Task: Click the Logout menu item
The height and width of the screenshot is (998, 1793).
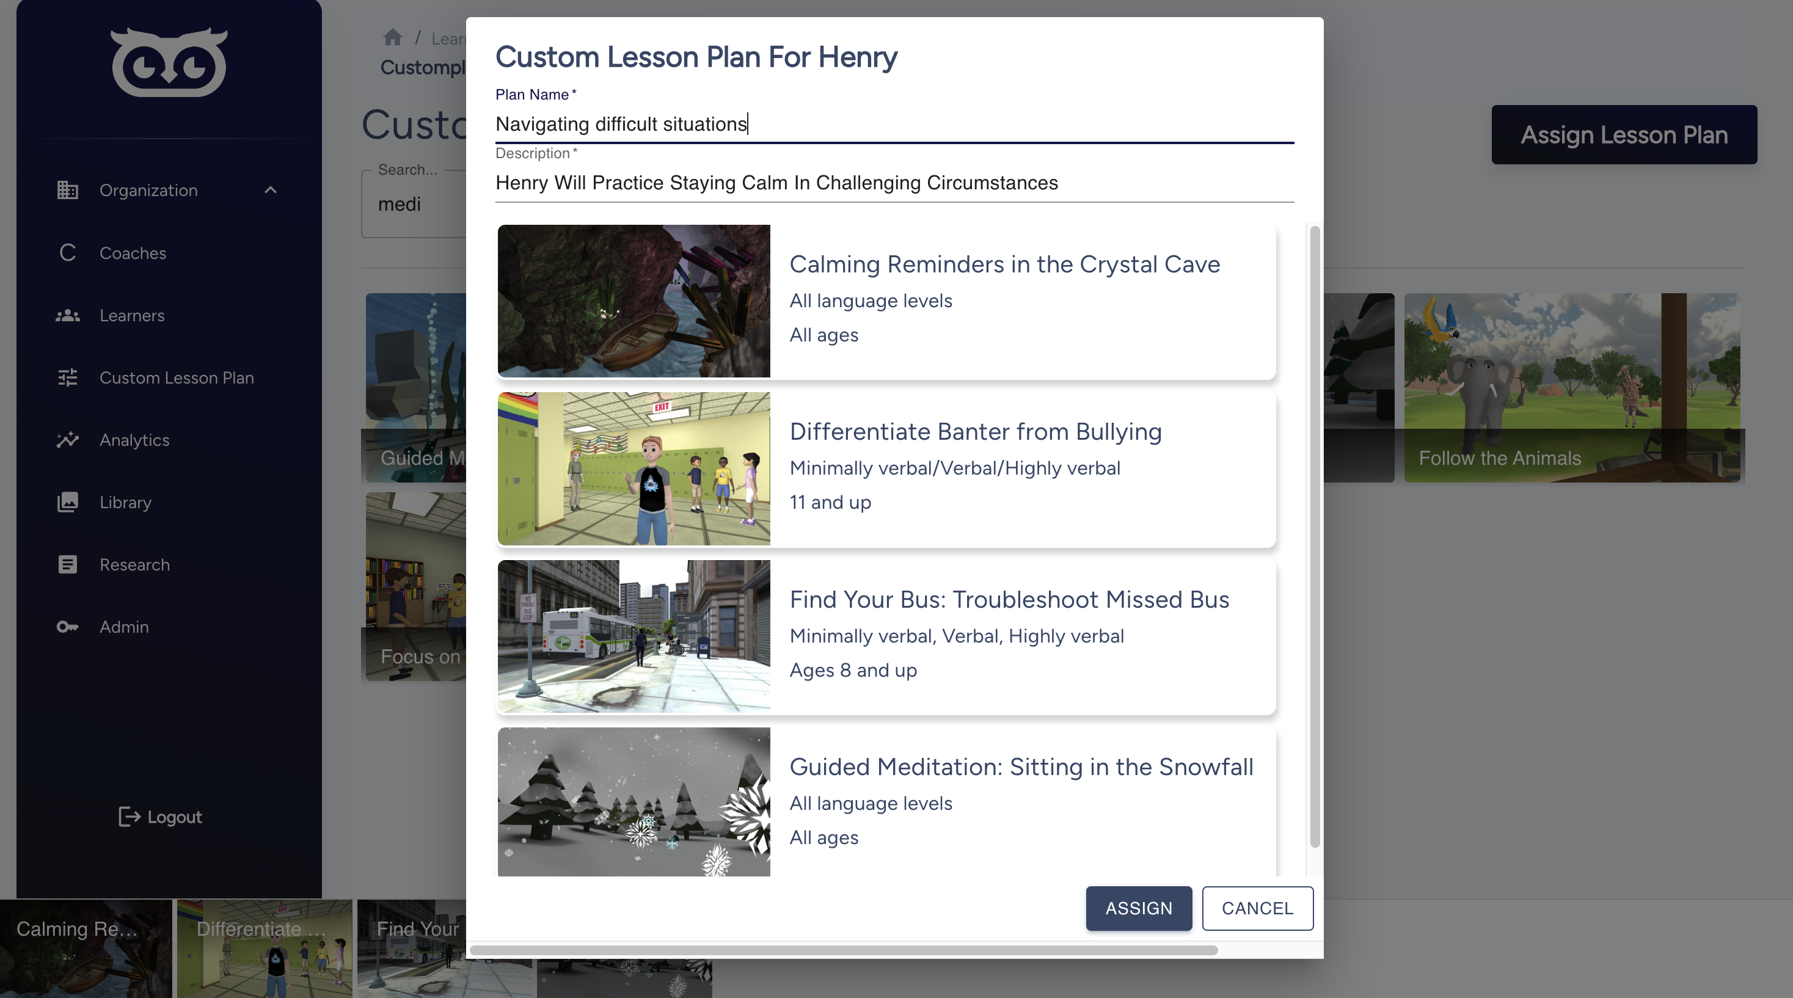Action: click(161, 815)
